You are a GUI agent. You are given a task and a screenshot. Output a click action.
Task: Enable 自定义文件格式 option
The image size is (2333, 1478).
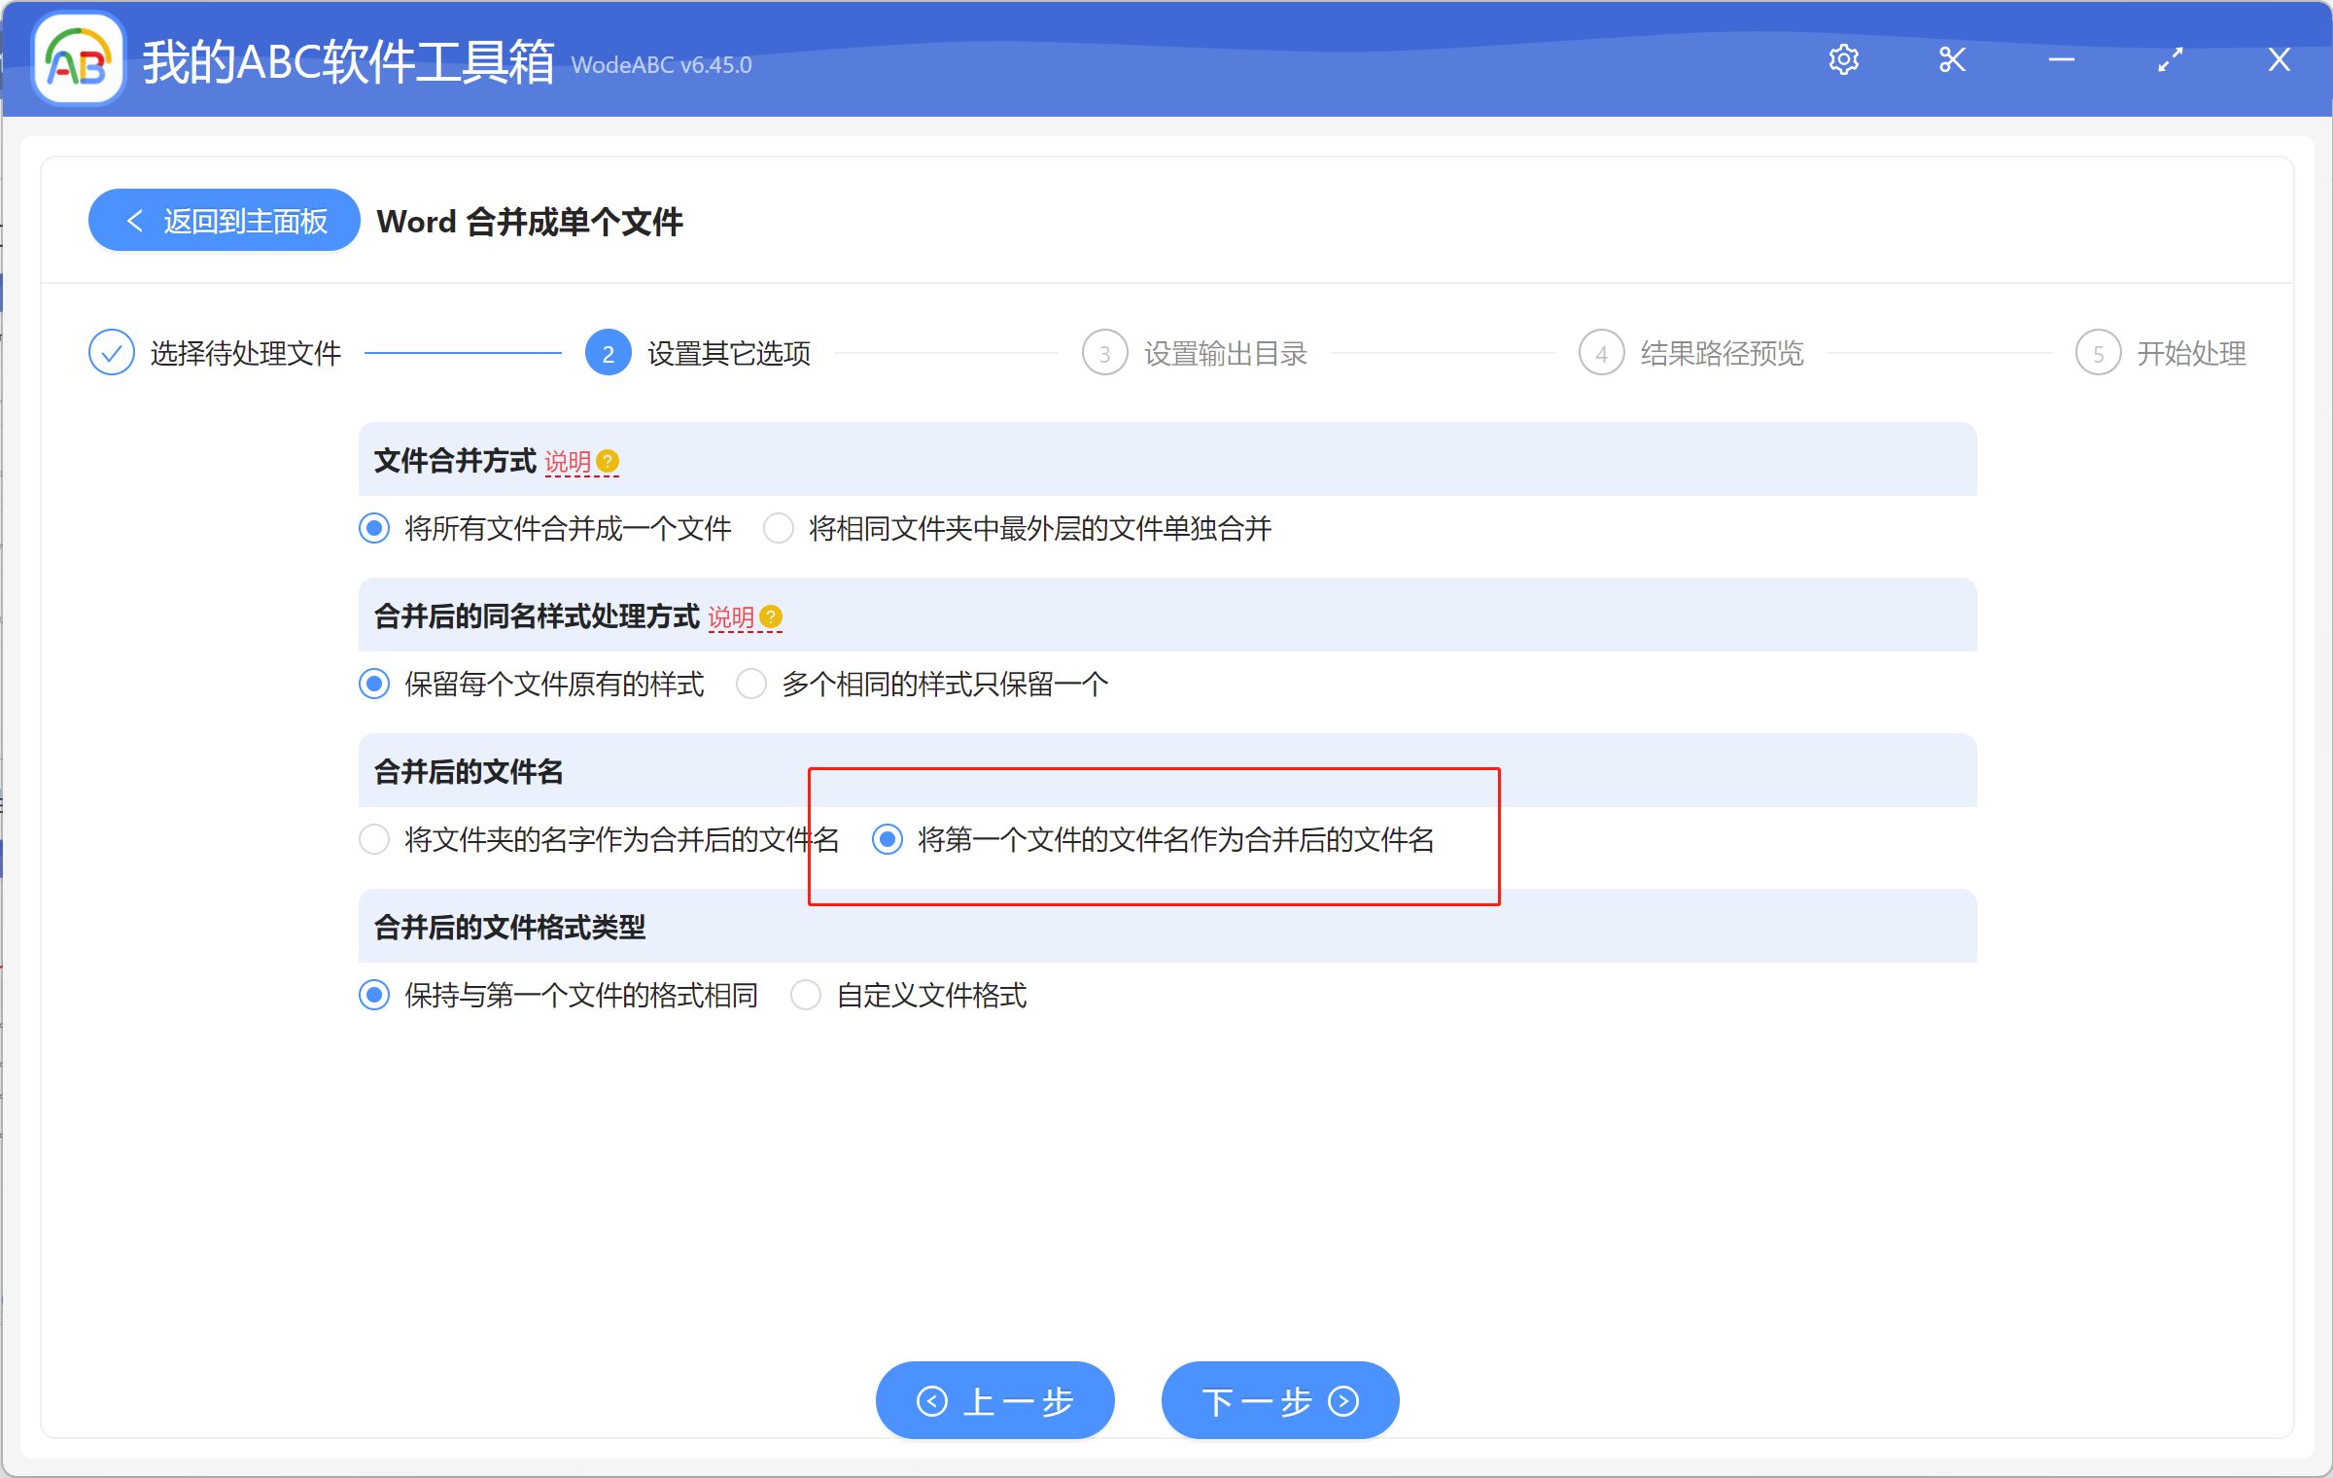[806, 994]
